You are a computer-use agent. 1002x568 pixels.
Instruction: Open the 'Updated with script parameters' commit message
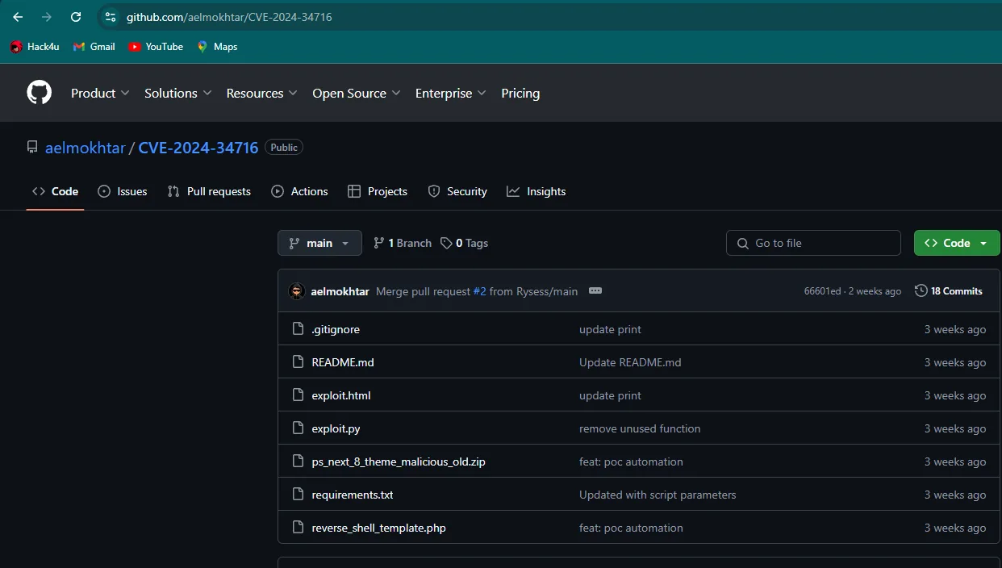pyautogui.click(x=658, y=495)
